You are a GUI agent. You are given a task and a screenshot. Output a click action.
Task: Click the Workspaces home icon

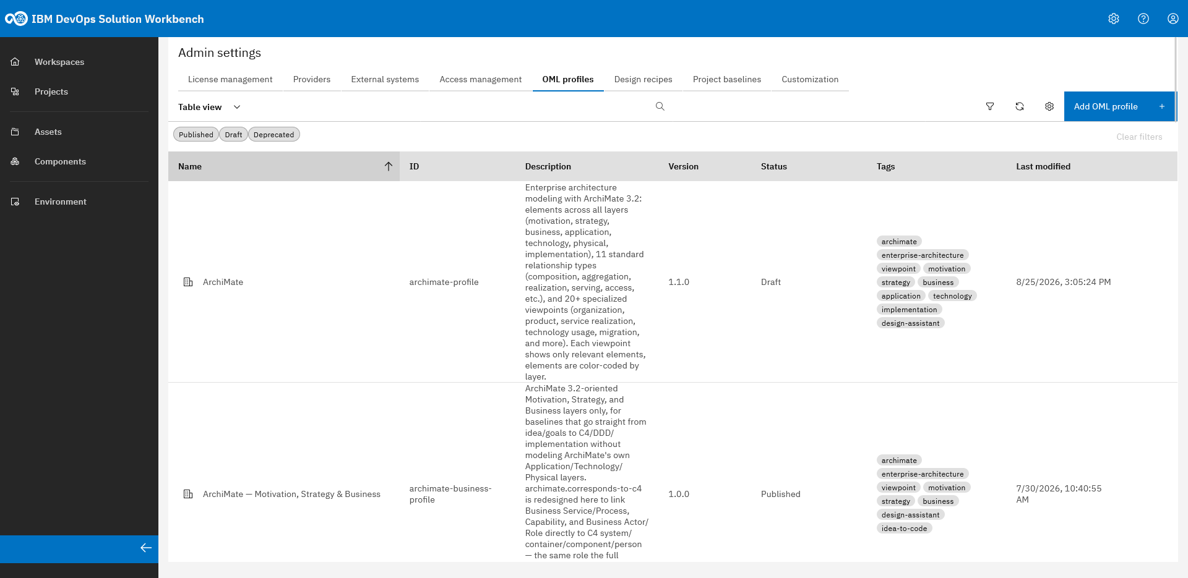[15, 62]
